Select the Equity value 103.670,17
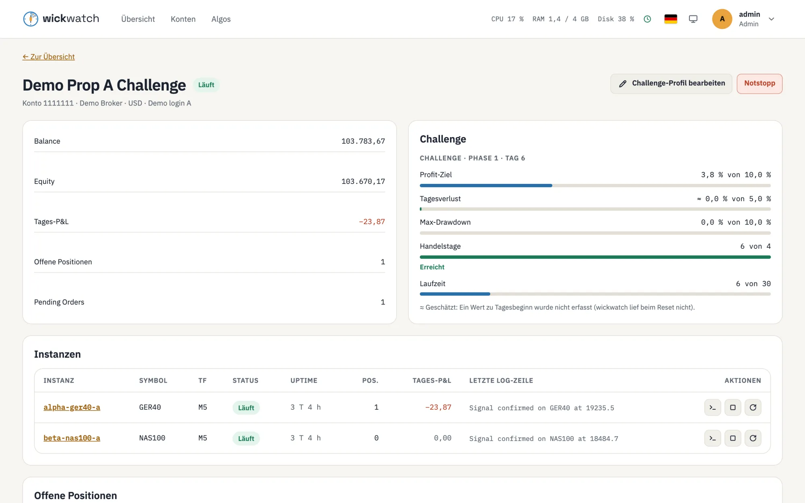Image resolution: width=805 pixels, height=503 pixels. (363, 181)
